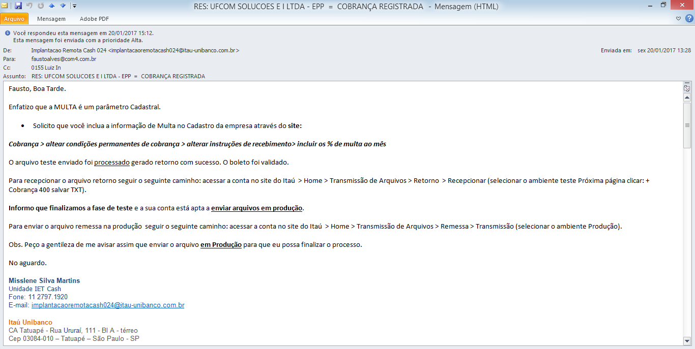Image resolution: width=695 pixels, height=349 pixels.
Task: Go to the previous item with up arrow
Action: [51, 6]
